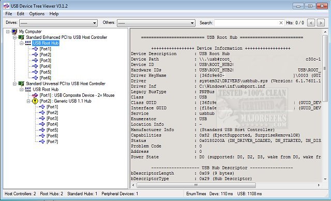Click the second USB Root Hub icon
Viewport: 331px width, 201px height.
pyautogui.click(x=28, y=89)
